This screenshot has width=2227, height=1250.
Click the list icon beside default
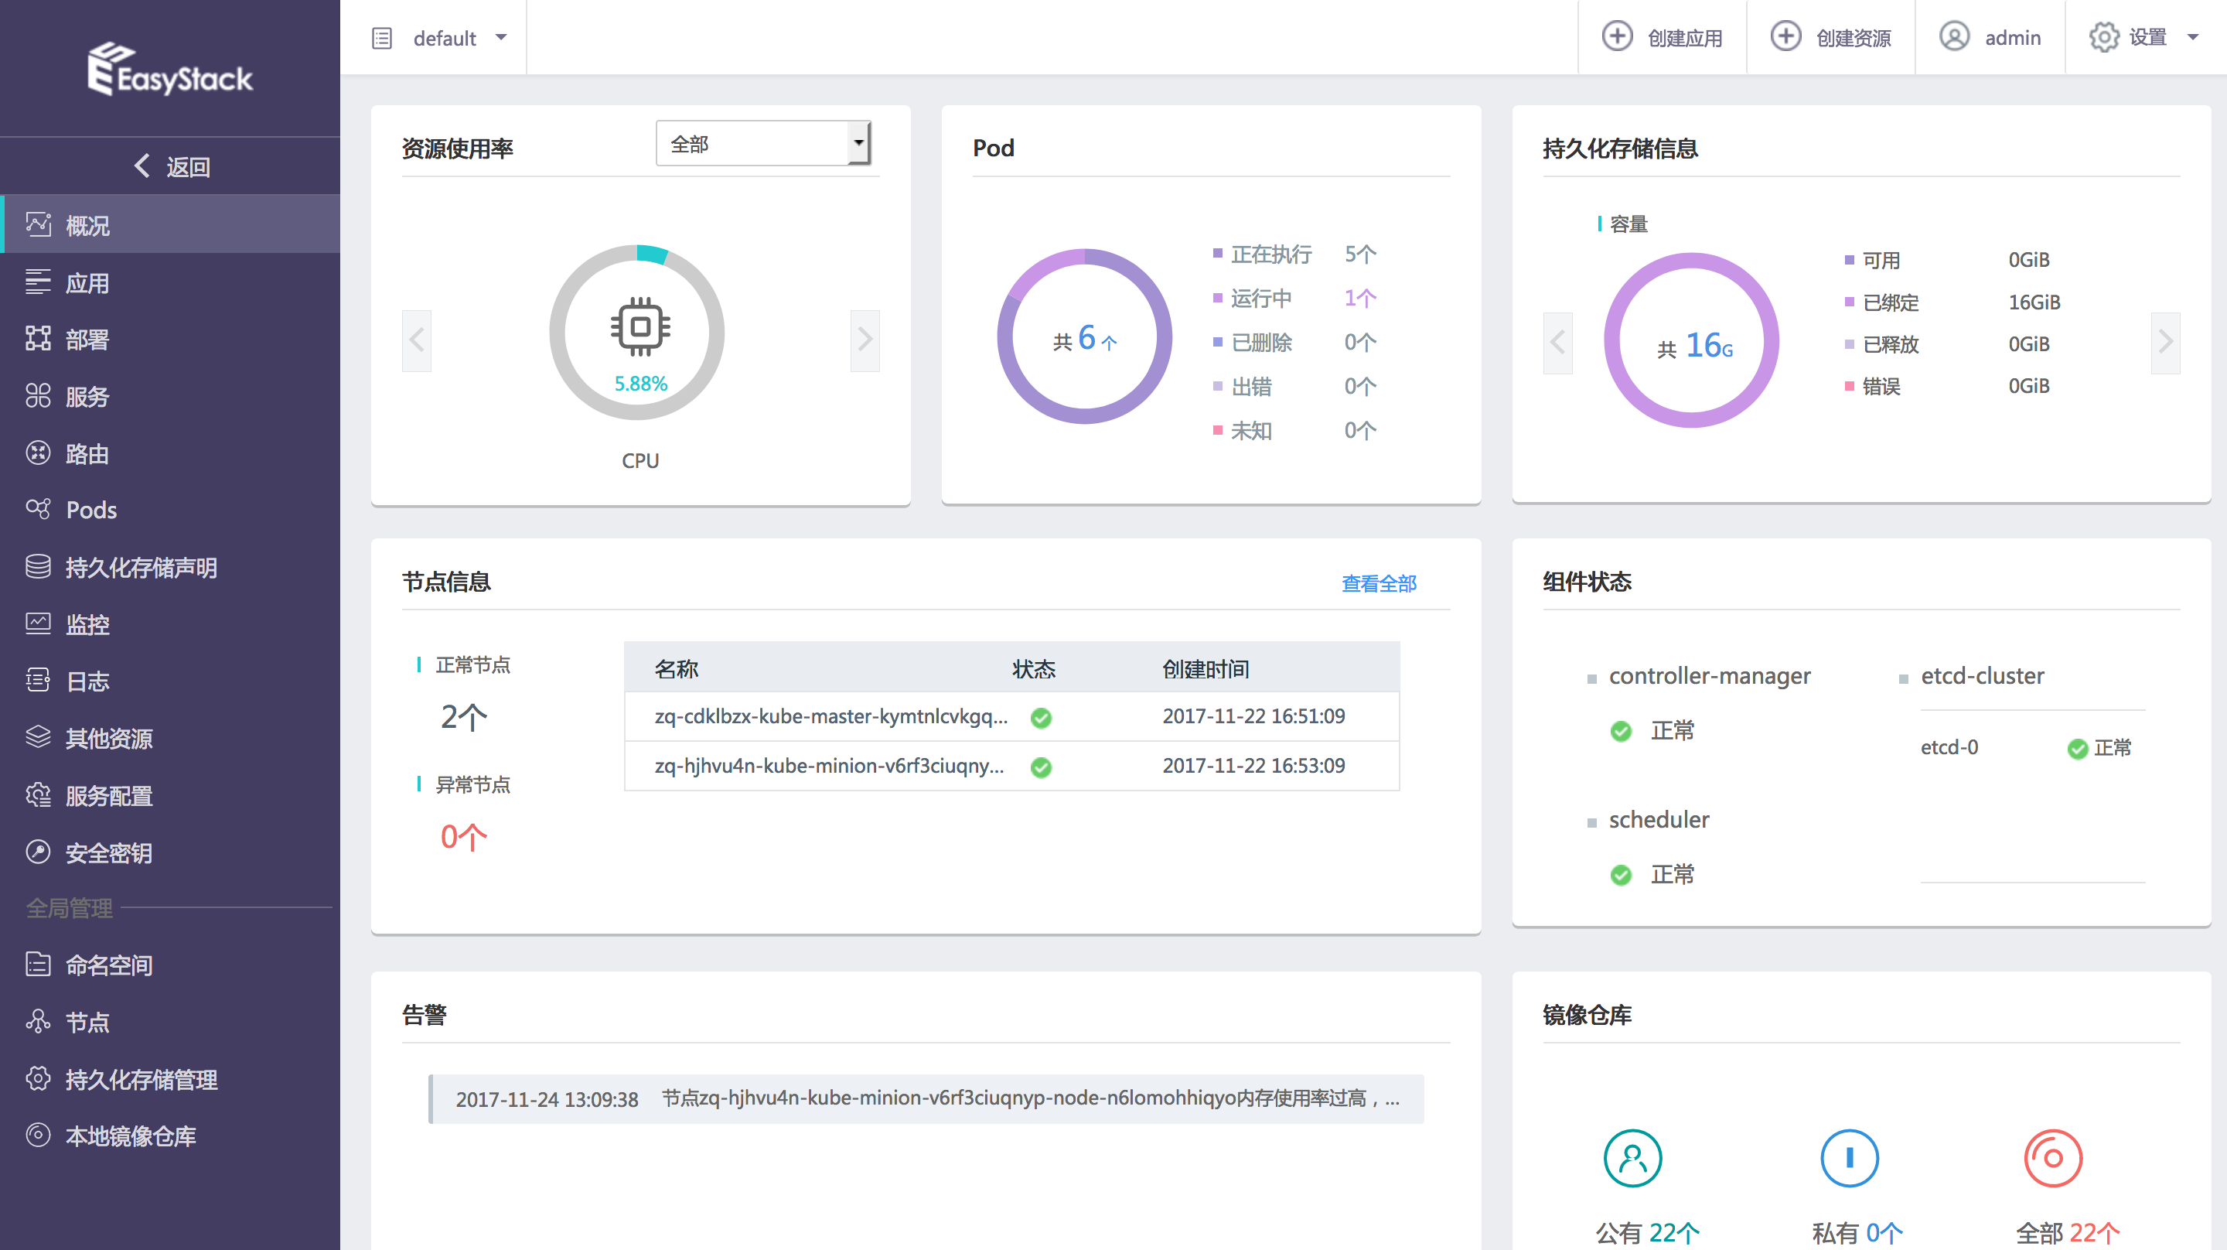coord(381,38)
